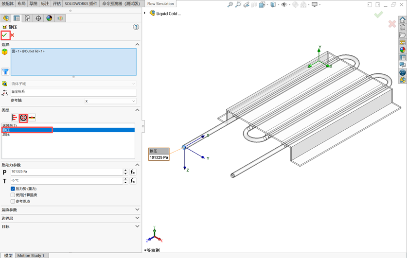Screen dimensions: 407x258
Task: Switch to the 模型 bottom tab
Action: 8,256
